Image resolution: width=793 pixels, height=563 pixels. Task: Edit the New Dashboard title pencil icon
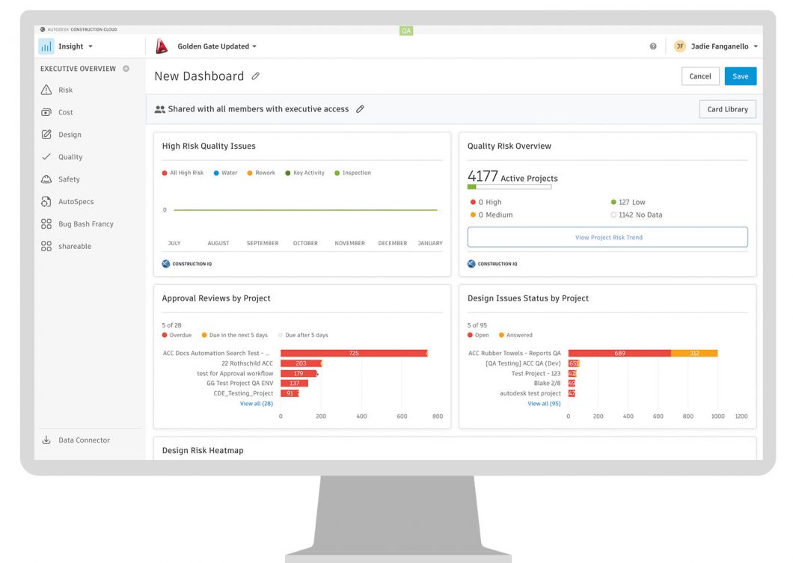[255, 76]
